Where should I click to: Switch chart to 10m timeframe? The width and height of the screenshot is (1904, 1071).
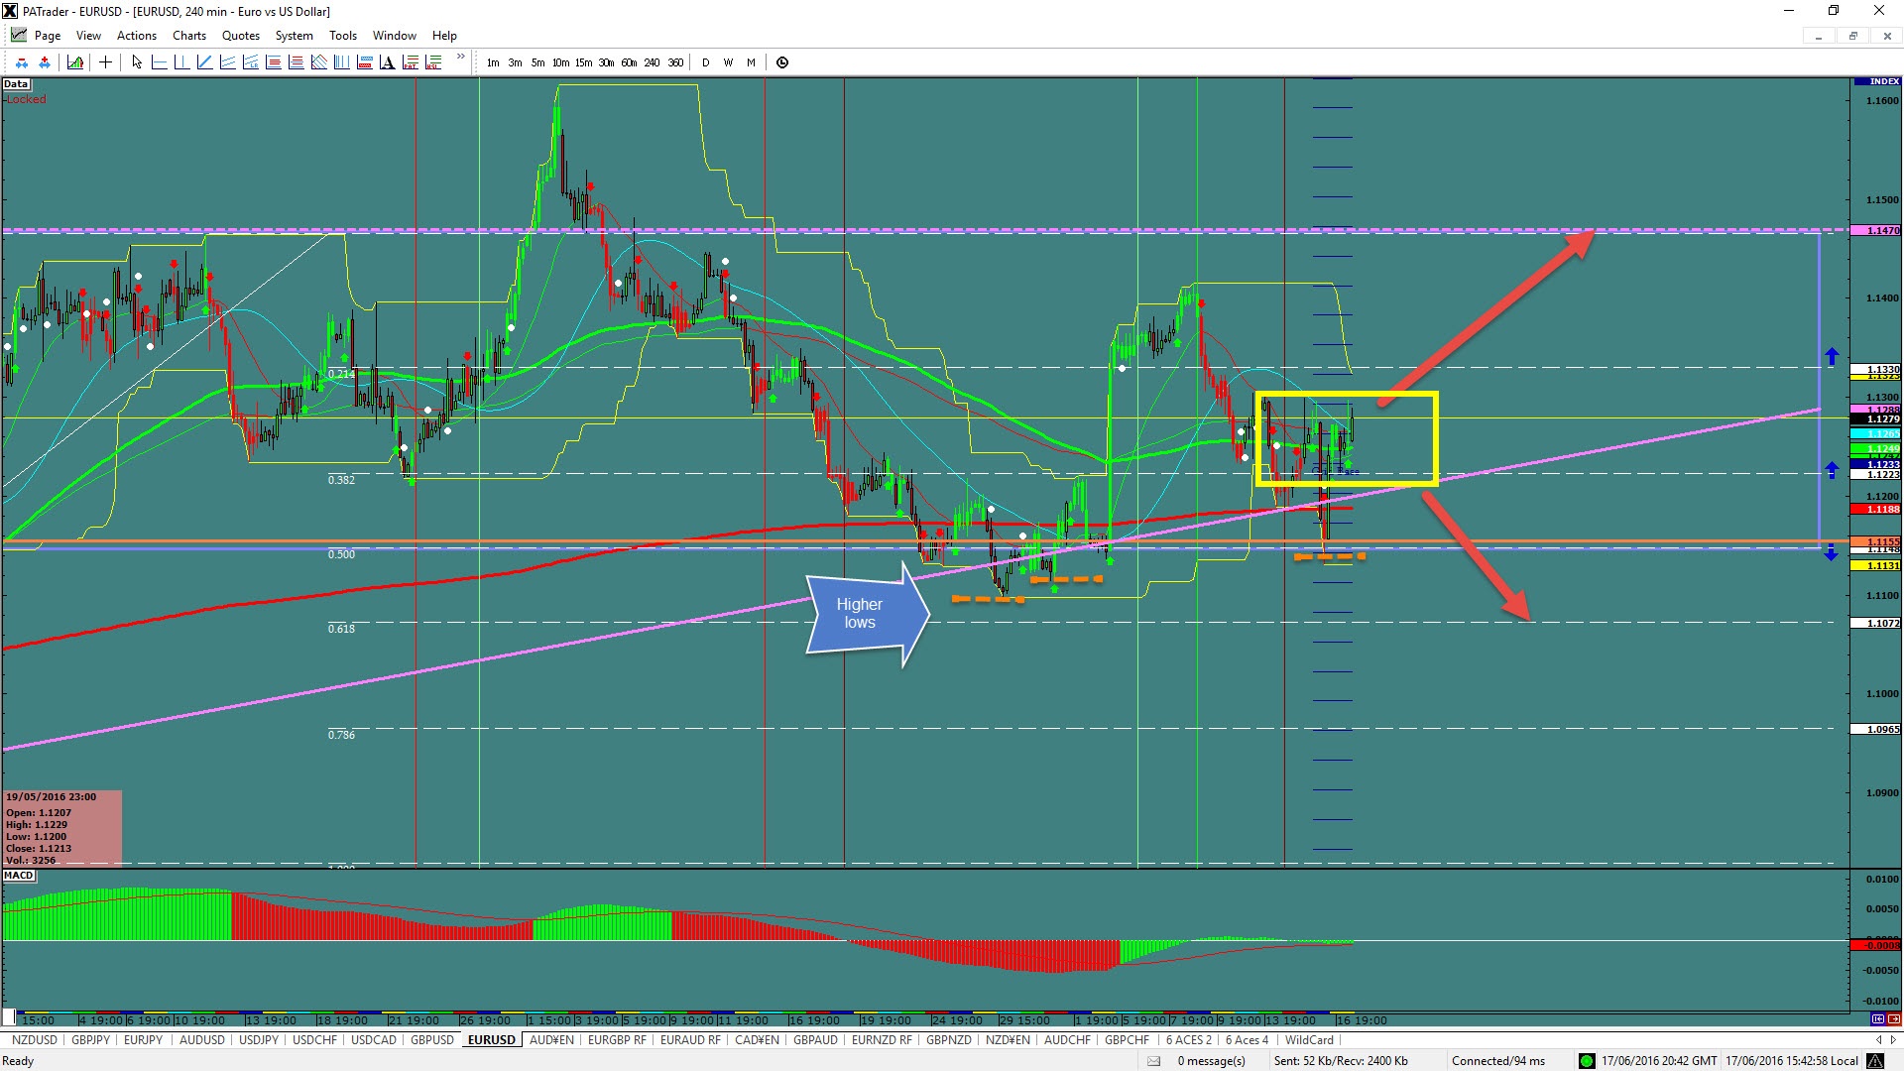point(560,62)
